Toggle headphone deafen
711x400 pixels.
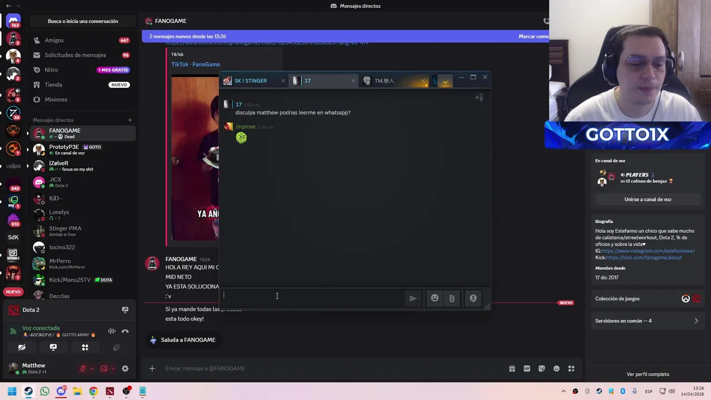click(104, 368)
